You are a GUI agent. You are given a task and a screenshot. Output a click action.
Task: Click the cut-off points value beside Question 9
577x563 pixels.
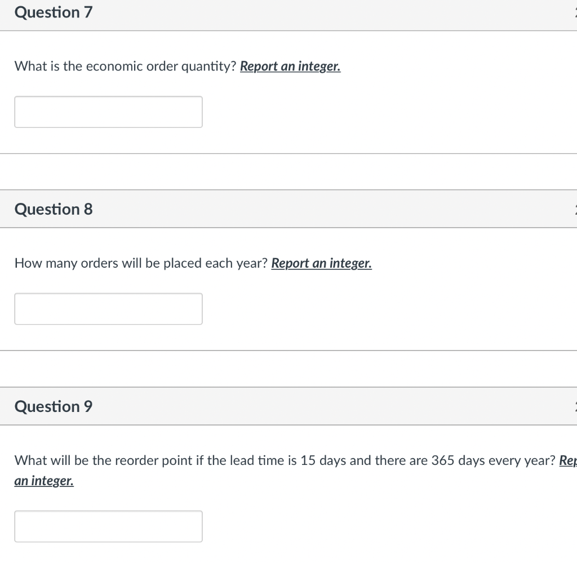(575, 406)
